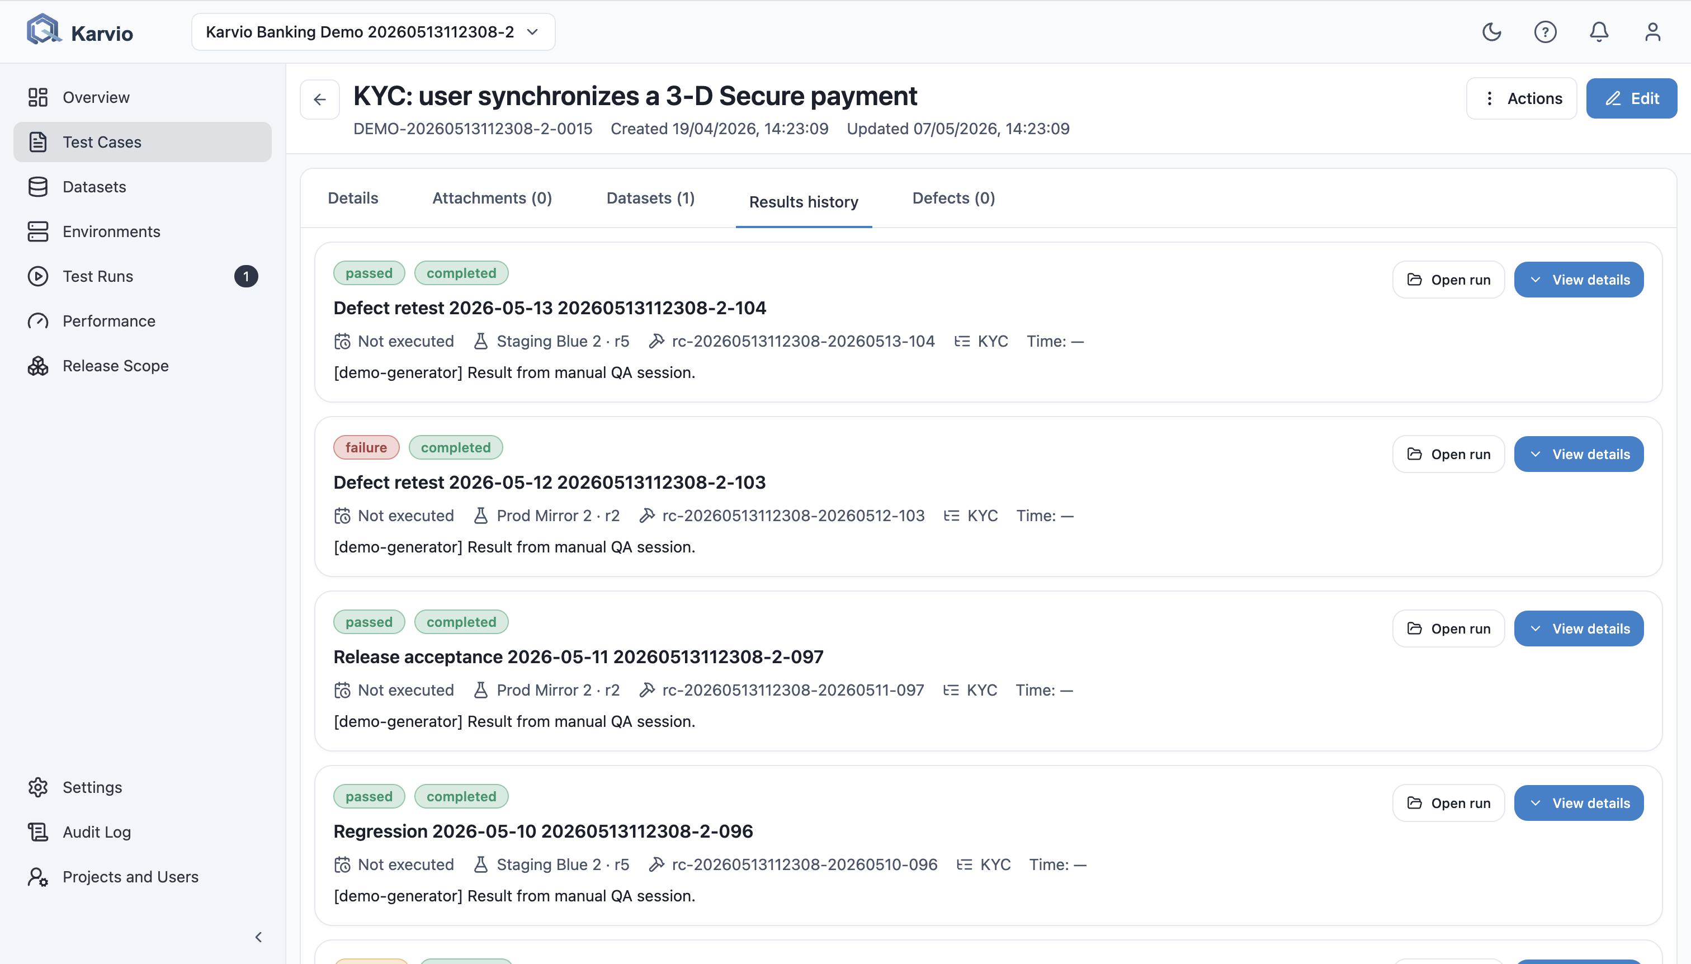
Task: Click the Edit button
Action: click(x=1631, y=98)
